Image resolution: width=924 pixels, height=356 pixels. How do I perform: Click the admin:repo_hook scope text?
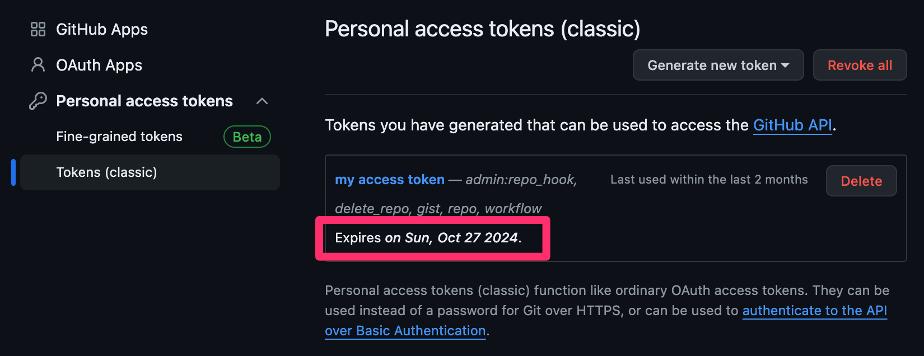[x=520, y=180]
